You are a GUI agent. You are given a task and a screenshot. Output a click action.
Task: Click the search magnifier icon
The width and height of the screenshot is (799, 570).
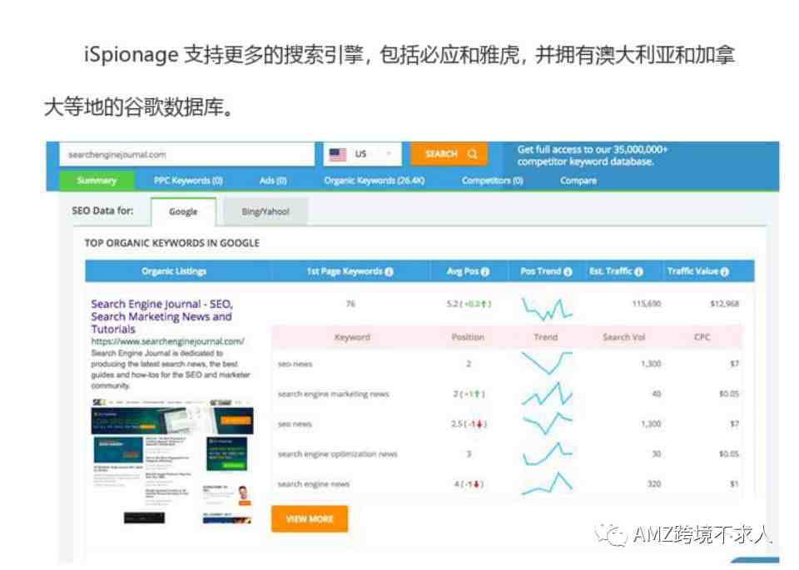(473, 154)
